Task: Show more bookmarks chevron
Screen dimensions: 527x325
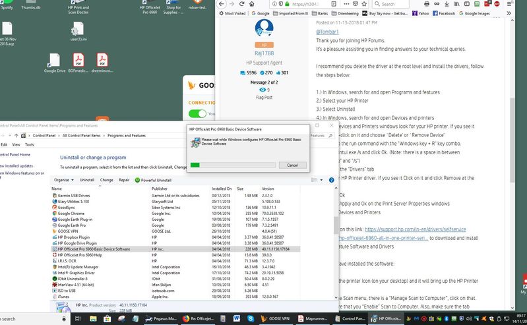Action: (509, 13)
